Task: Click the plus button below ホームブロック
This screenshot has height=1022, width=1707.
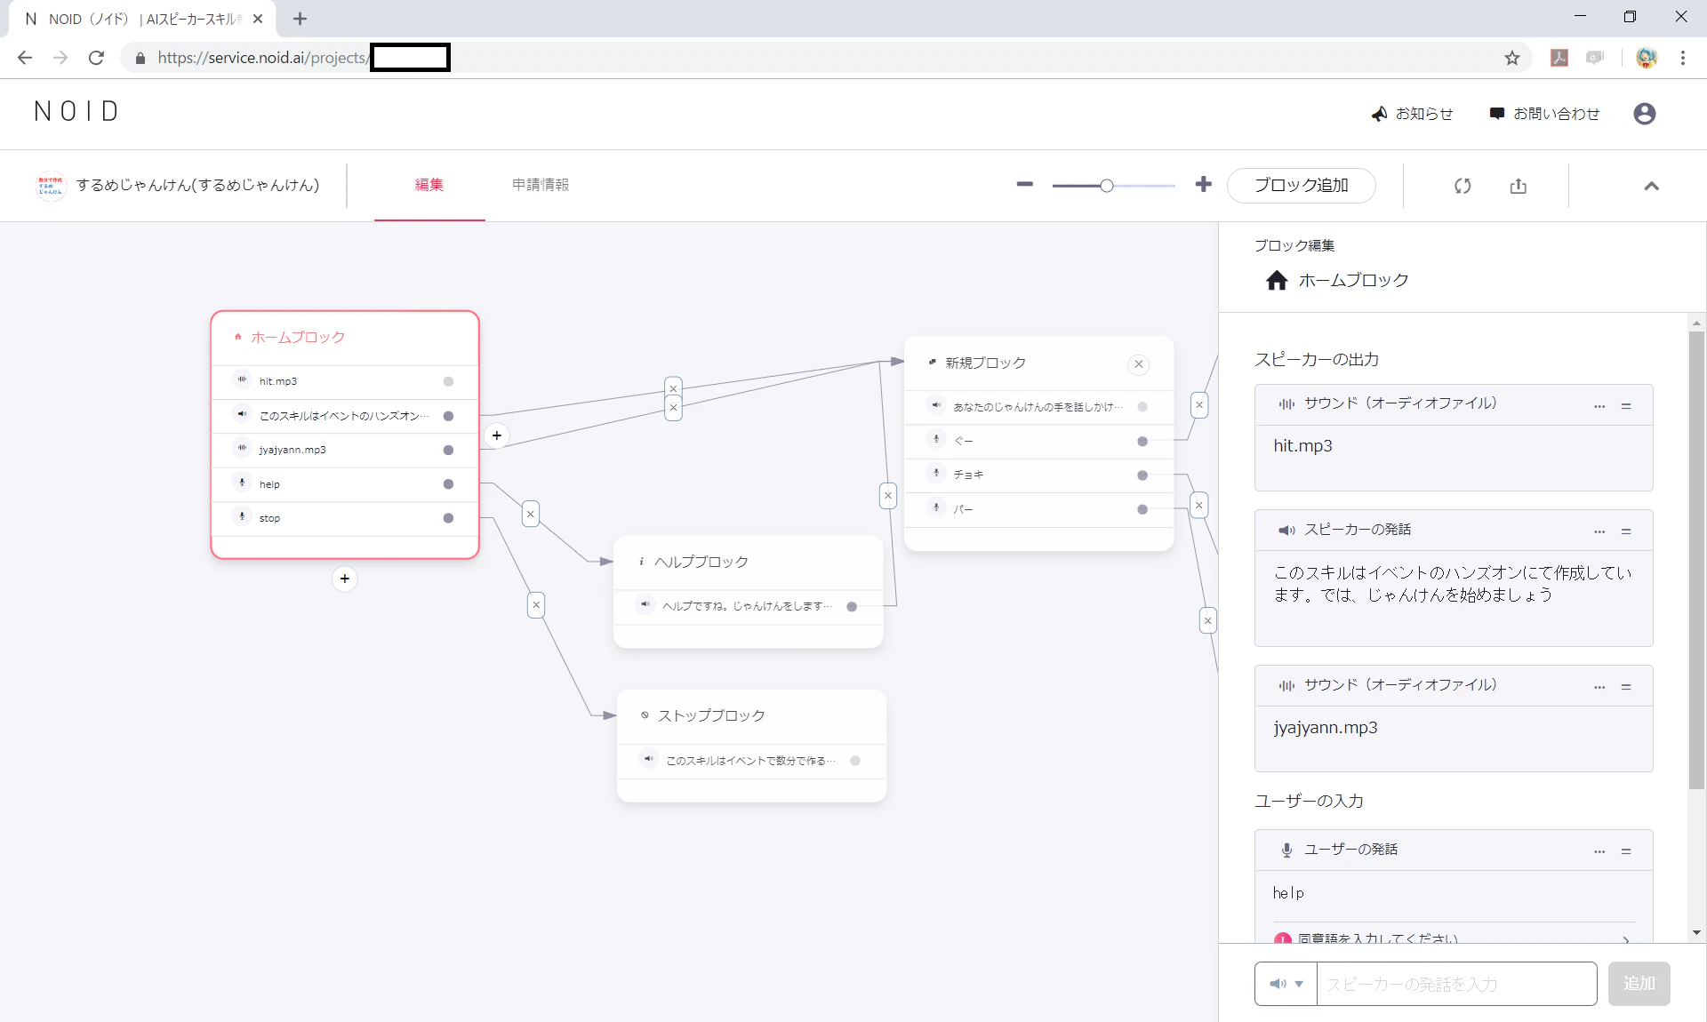Action: tap(345, 579)
